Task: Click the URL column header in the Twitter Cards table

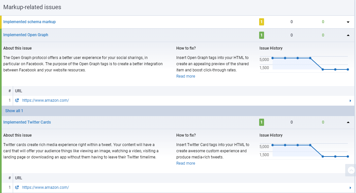Action: (18, 178)
